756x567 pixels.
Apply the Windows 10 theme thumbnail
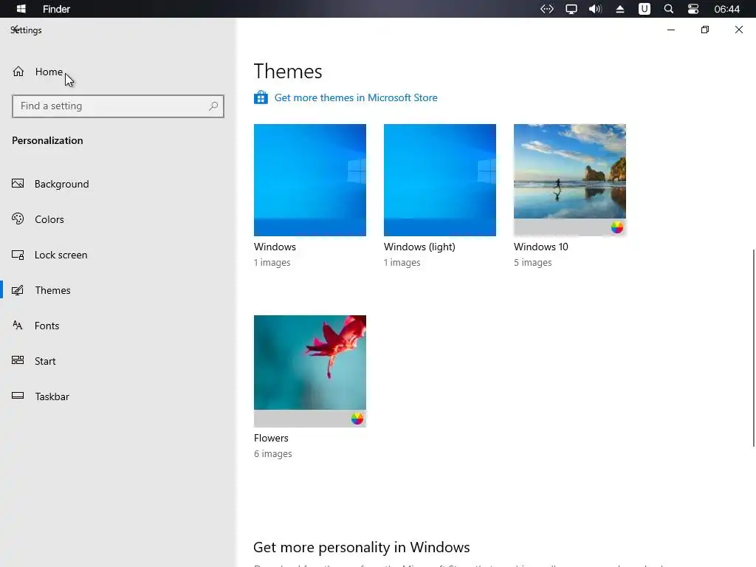click(570, 180)
